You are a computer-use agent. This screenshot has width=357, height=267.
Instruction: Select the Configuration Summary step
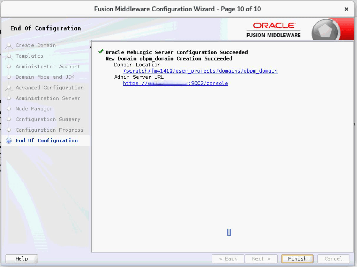tap(48, 119)
